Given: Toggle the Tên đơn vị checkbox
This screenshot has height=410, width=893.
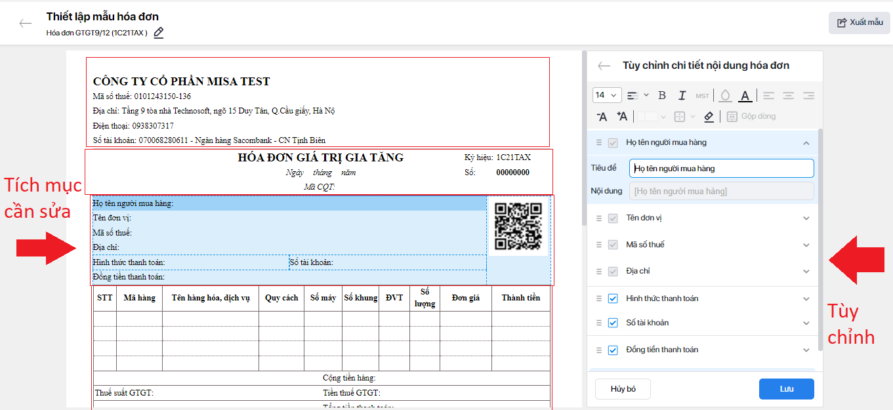Looking at the screenshot, I should [x=613, y=218].
